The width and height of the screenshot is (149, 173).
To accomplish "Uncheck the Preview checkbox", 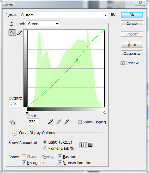I will tap(122, 63).
